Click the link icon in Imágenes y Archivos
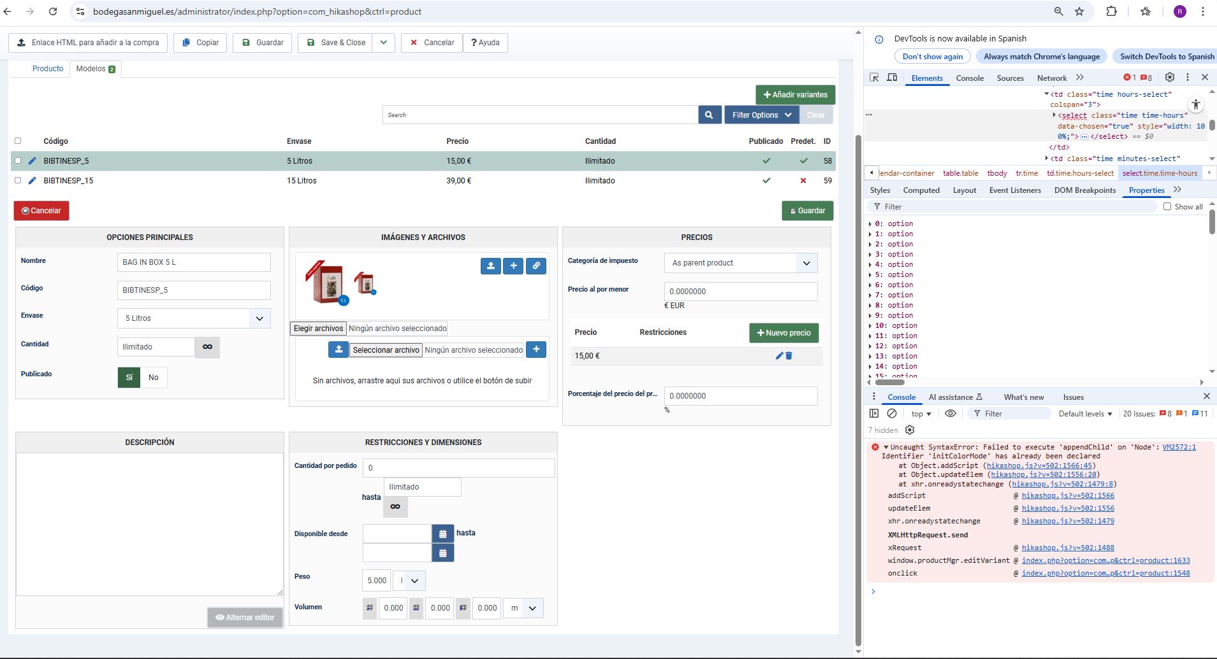This screenshot has height=659, width=1217. (536, 266)
